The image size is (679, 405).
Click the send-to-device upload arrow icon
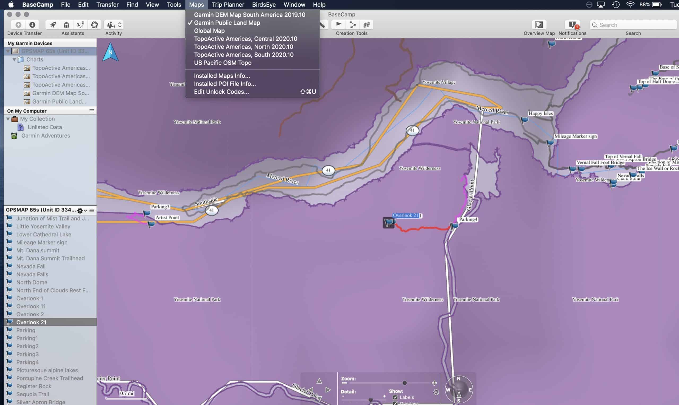[18, 25]
